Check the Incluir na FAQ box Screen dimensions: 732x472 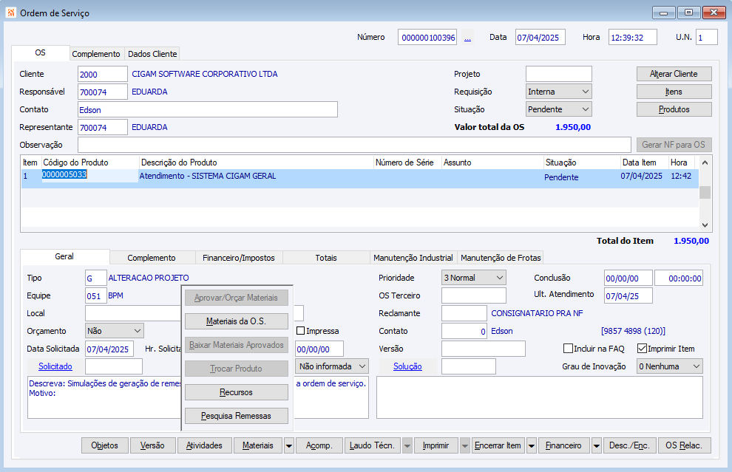[568, 349]
